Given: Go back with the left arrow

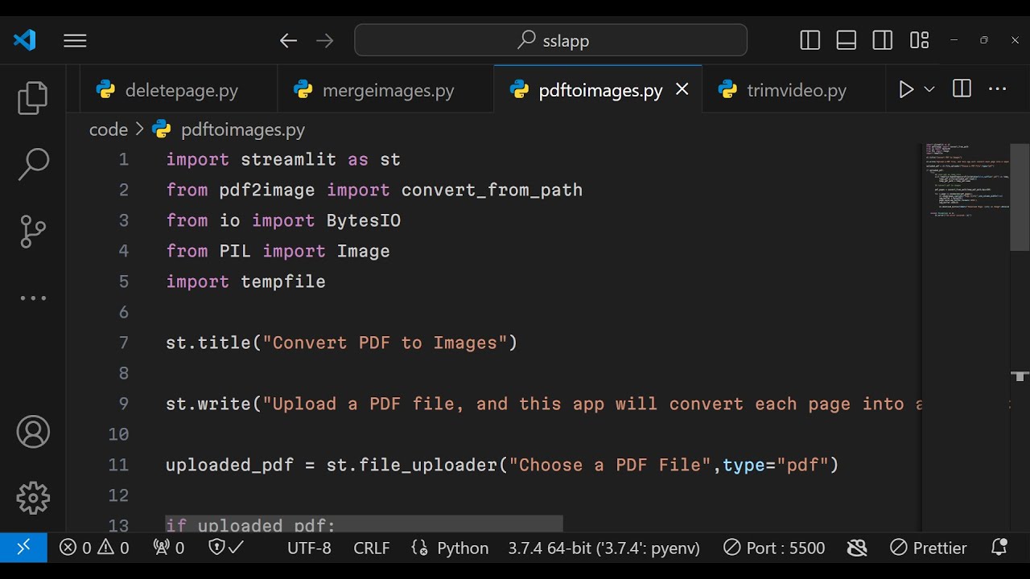Looking at the screenshot, I should (288, 40).
